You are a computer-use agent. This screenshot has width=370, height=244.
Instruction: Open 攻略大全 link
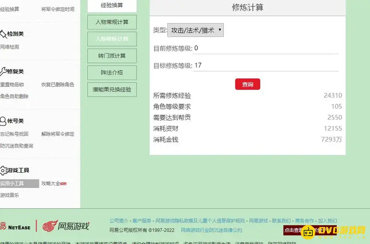tap(51, 183)
